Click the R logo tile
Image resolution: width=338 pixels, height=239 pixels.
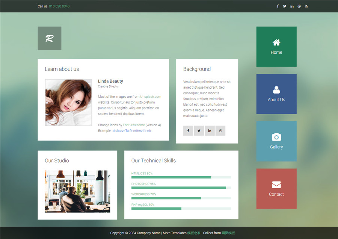pos(49,38)
